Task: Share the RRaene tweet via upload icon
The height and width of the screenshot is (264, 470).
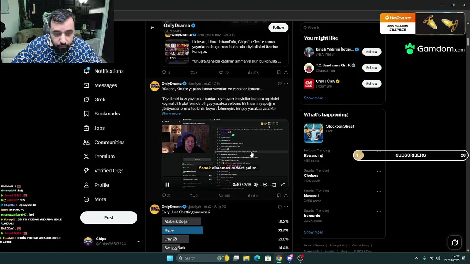Action: tap(286, 195)
